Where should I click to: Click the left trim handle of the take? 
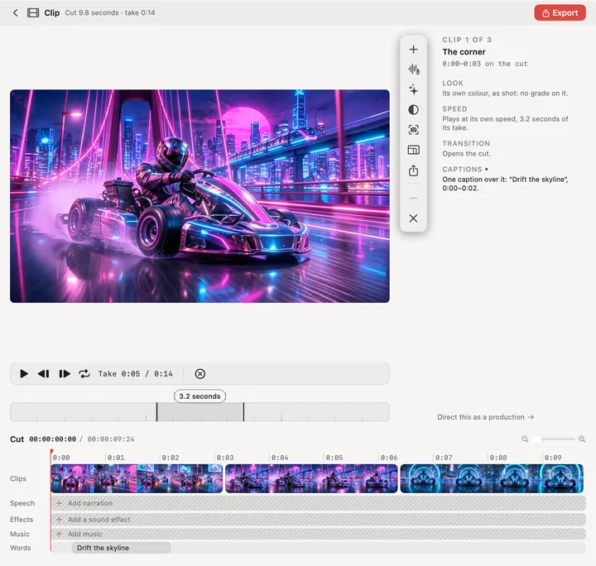[x=156, y=412]
